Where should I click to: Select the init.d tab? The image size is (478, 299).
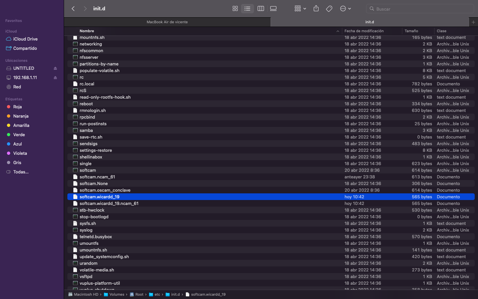(369, 22)
